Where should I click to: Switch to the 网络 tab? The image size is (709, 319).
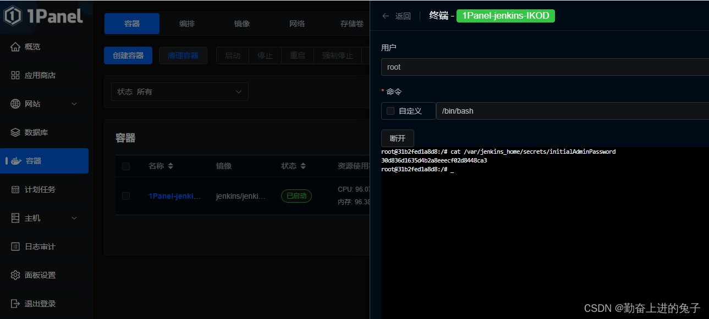click(x=297, y=24)
